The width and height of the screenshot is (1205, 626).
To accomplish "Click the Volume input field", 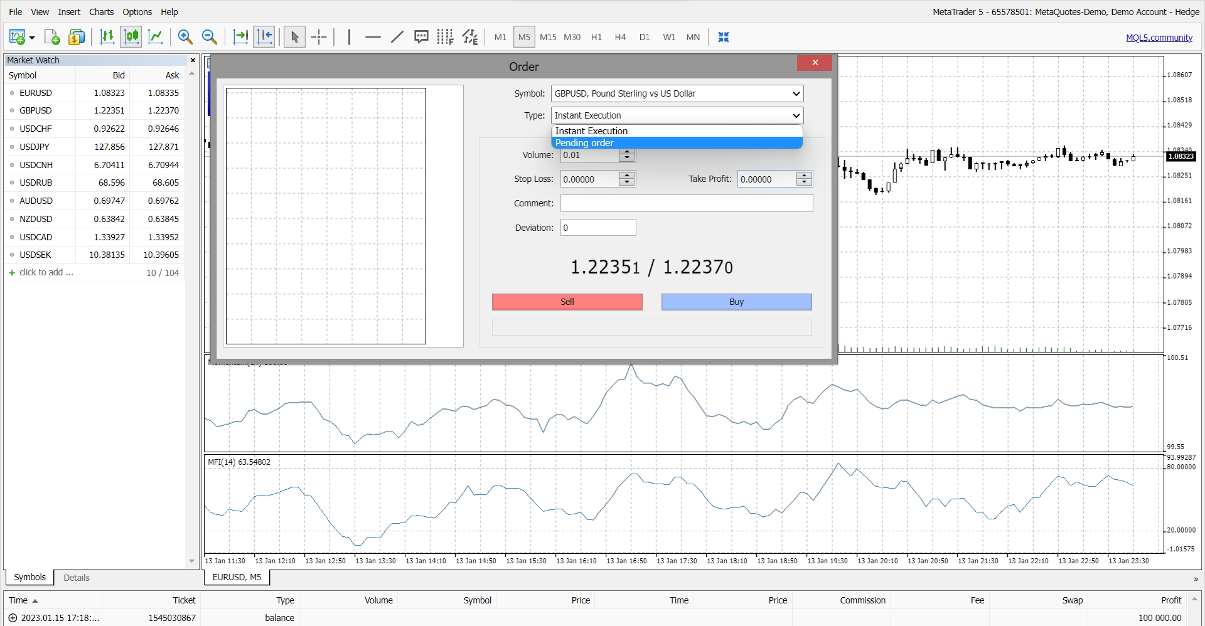I will [590, 155].
